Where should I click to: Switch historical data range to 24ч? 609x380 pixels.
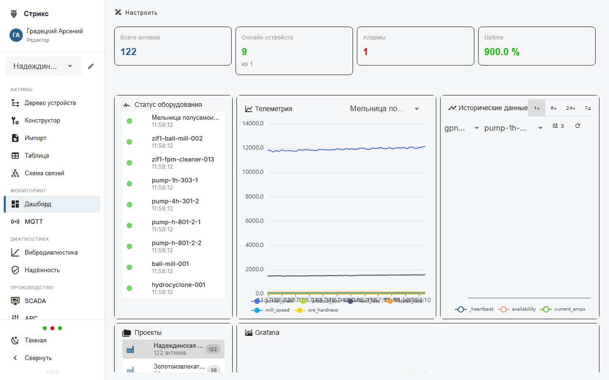coord(570,108)
